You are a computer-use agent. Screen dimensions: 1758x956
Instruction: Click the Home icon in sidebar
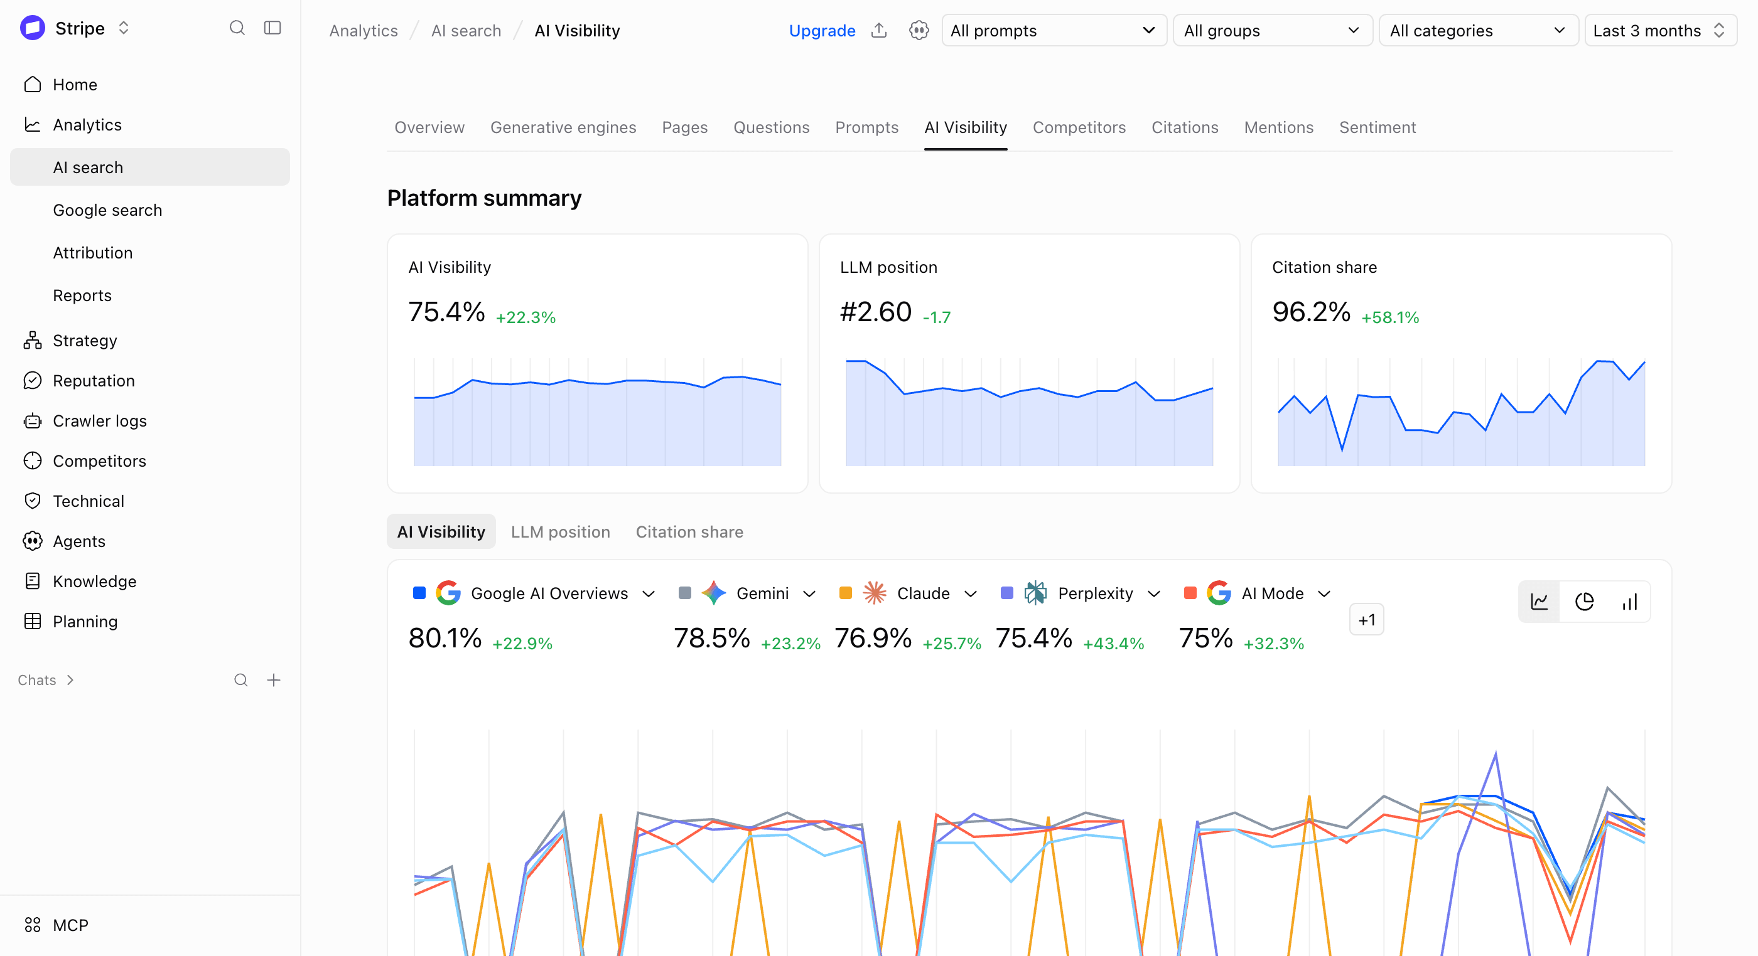33,85
